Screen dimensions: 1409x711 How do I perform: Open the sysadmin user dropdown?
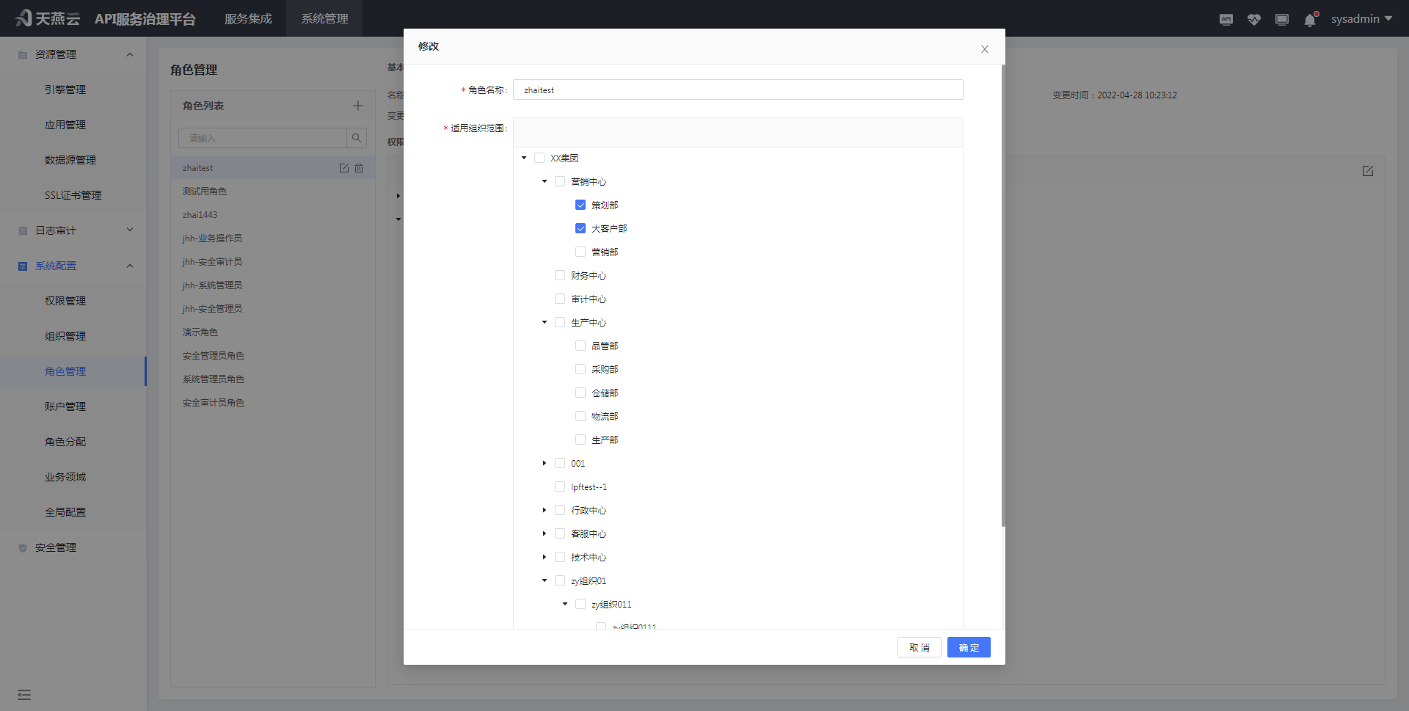1361,19
